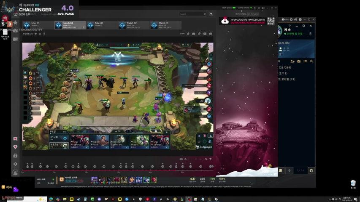Share clip to Reddit
This screenshot has height=202, width=360.
[211, 34]
